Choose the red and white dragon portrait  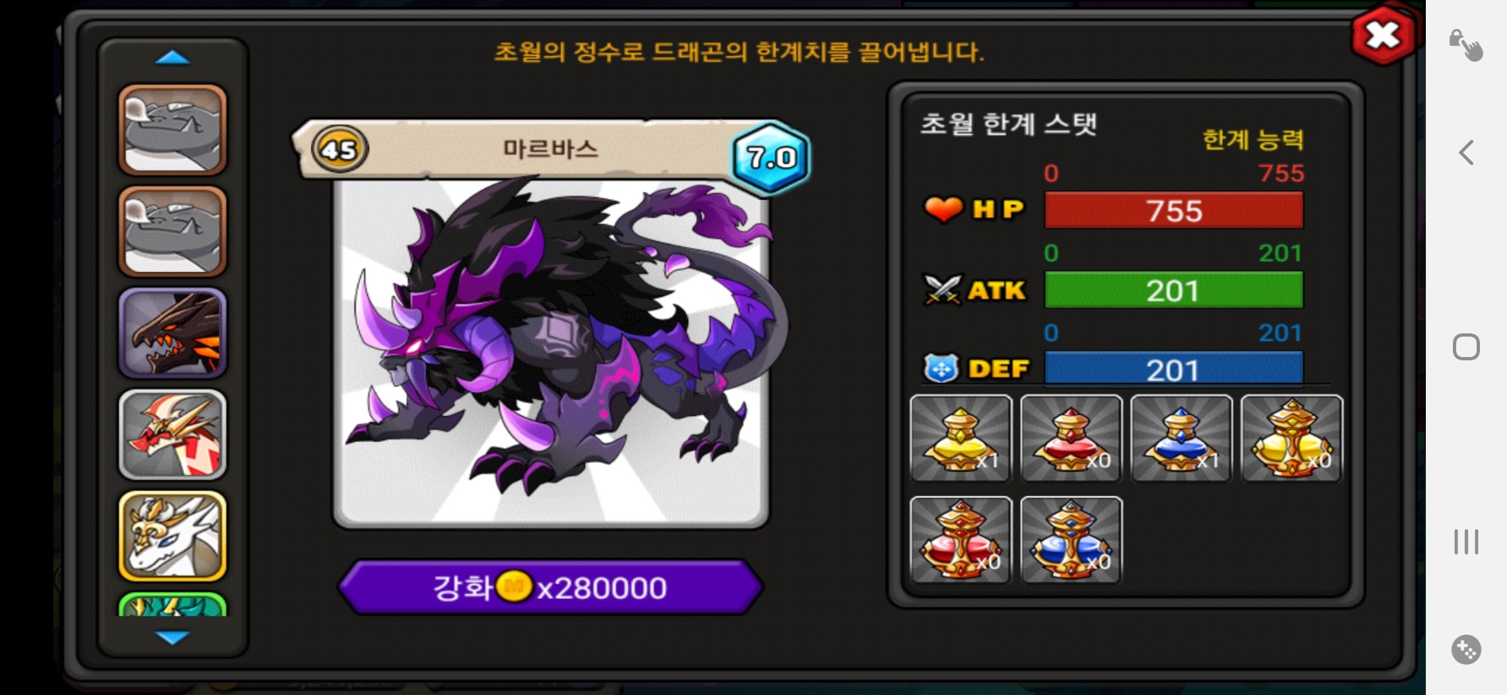pos(173,434)
